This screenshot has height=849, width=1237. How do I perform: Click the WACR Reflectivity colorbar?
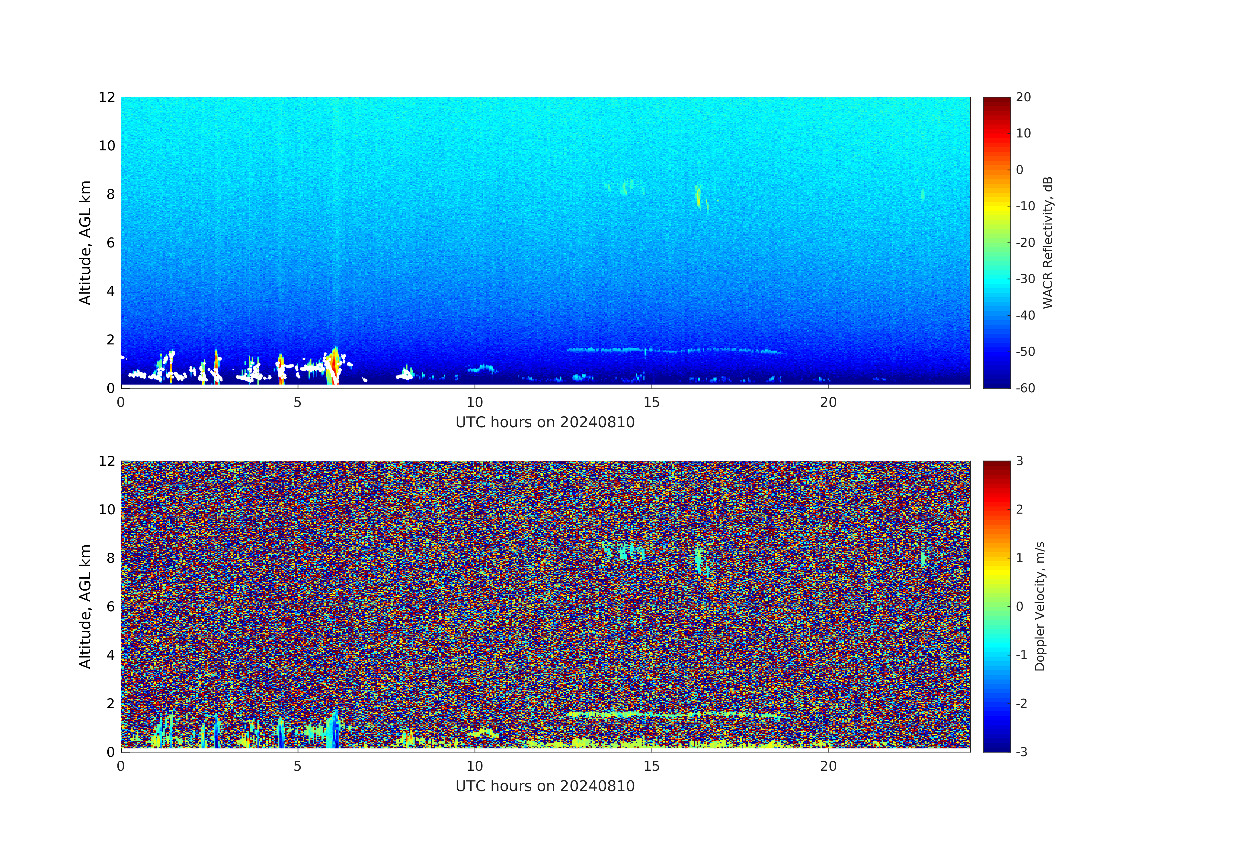click(x=996, y=242)
